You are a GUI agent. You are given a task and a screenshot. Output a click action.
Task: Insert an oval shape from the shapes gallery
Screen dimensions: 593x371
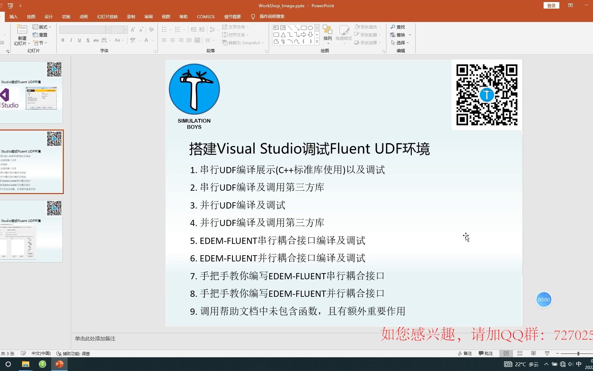(310, 27)
